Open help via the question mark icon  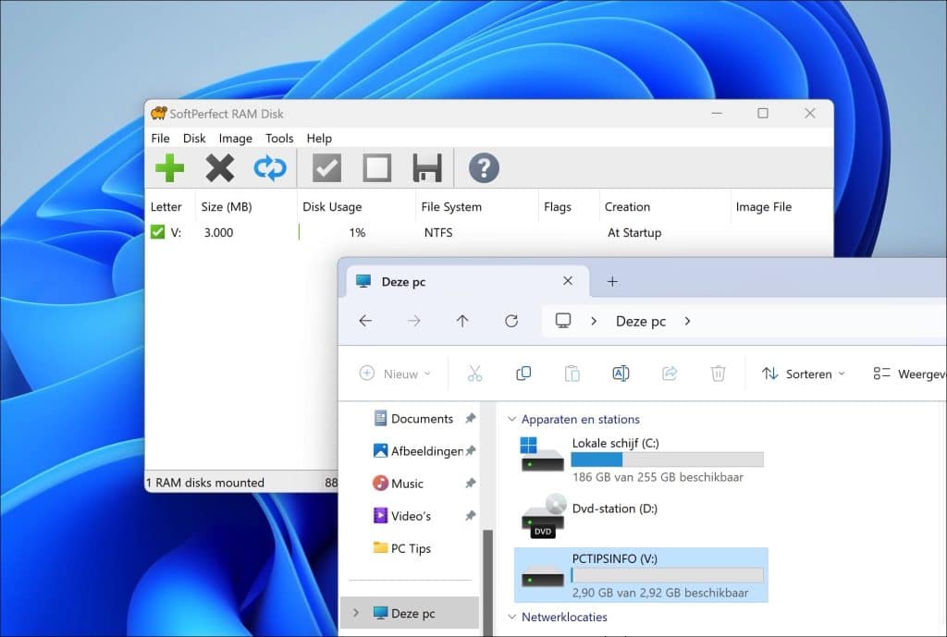pos(484,168)
